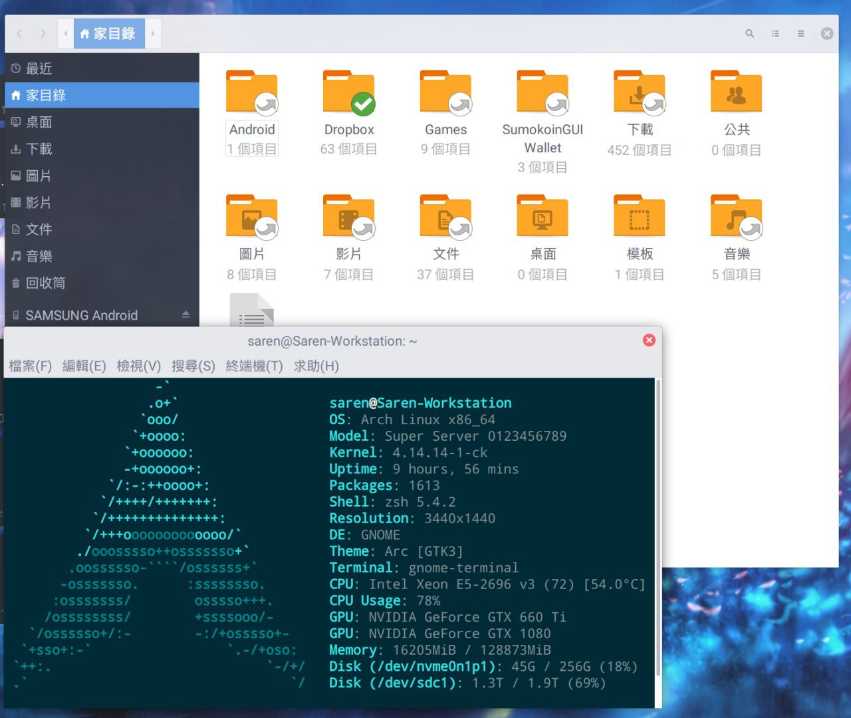Open the terminal 檔案(F) menu
Screen dimensions: 851x718
click(x=31, y=366)
